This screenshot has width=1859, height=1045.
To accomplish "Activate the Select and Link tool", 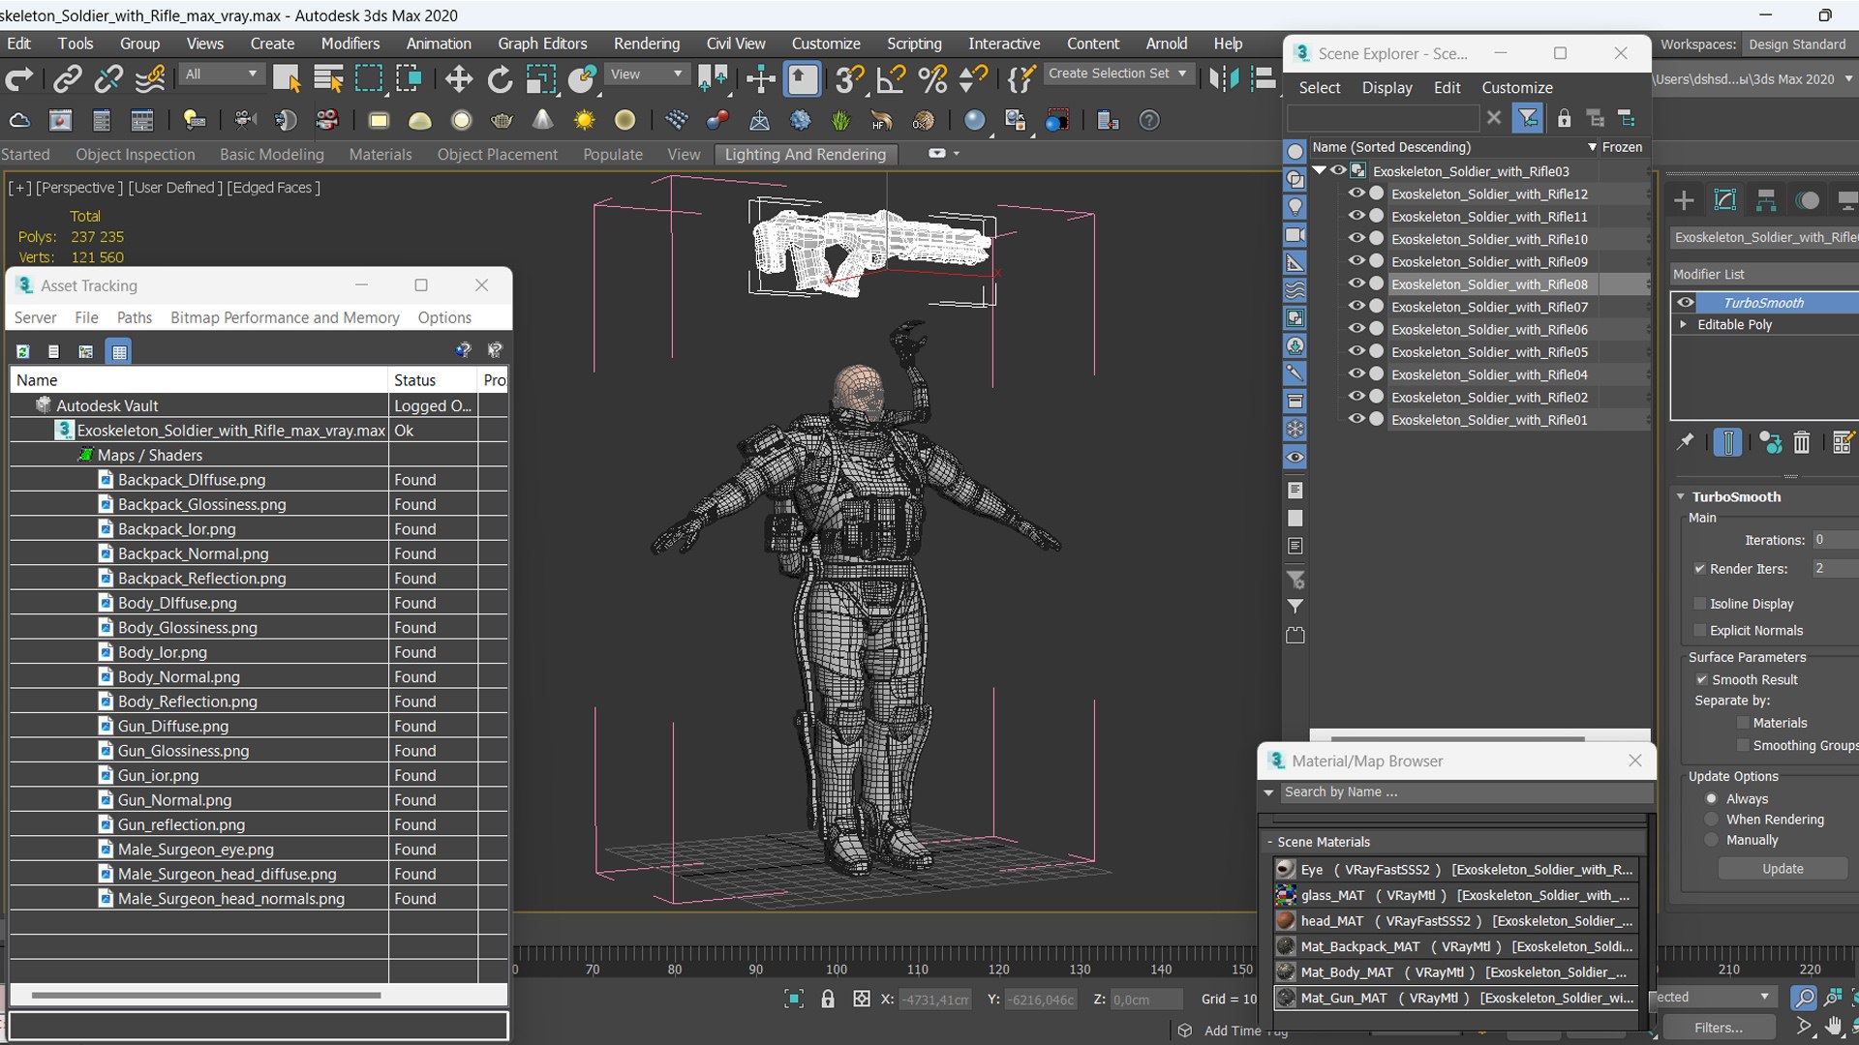I will pos(67,78).
